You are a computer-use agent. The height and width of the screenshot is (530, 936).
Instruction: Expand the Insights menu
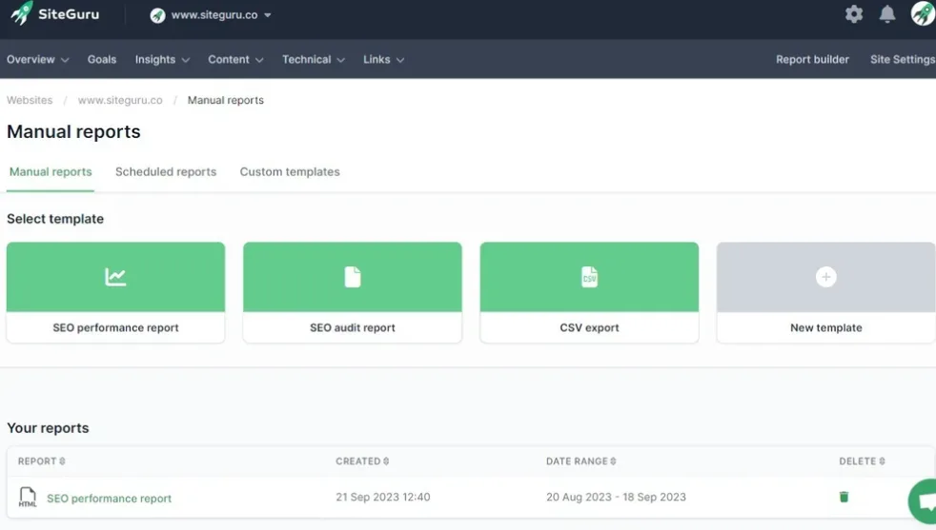pos(162,60)
